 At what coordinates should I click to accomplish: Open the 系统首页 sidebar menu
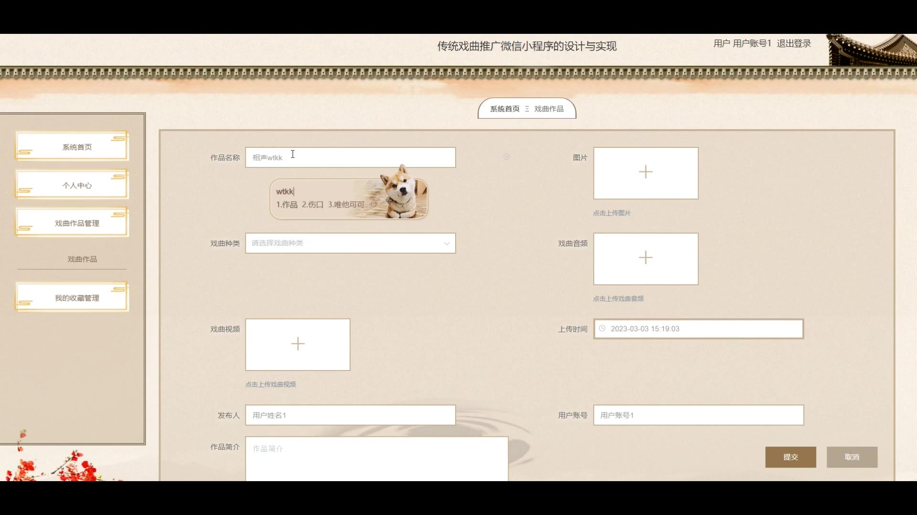(72, 146)
